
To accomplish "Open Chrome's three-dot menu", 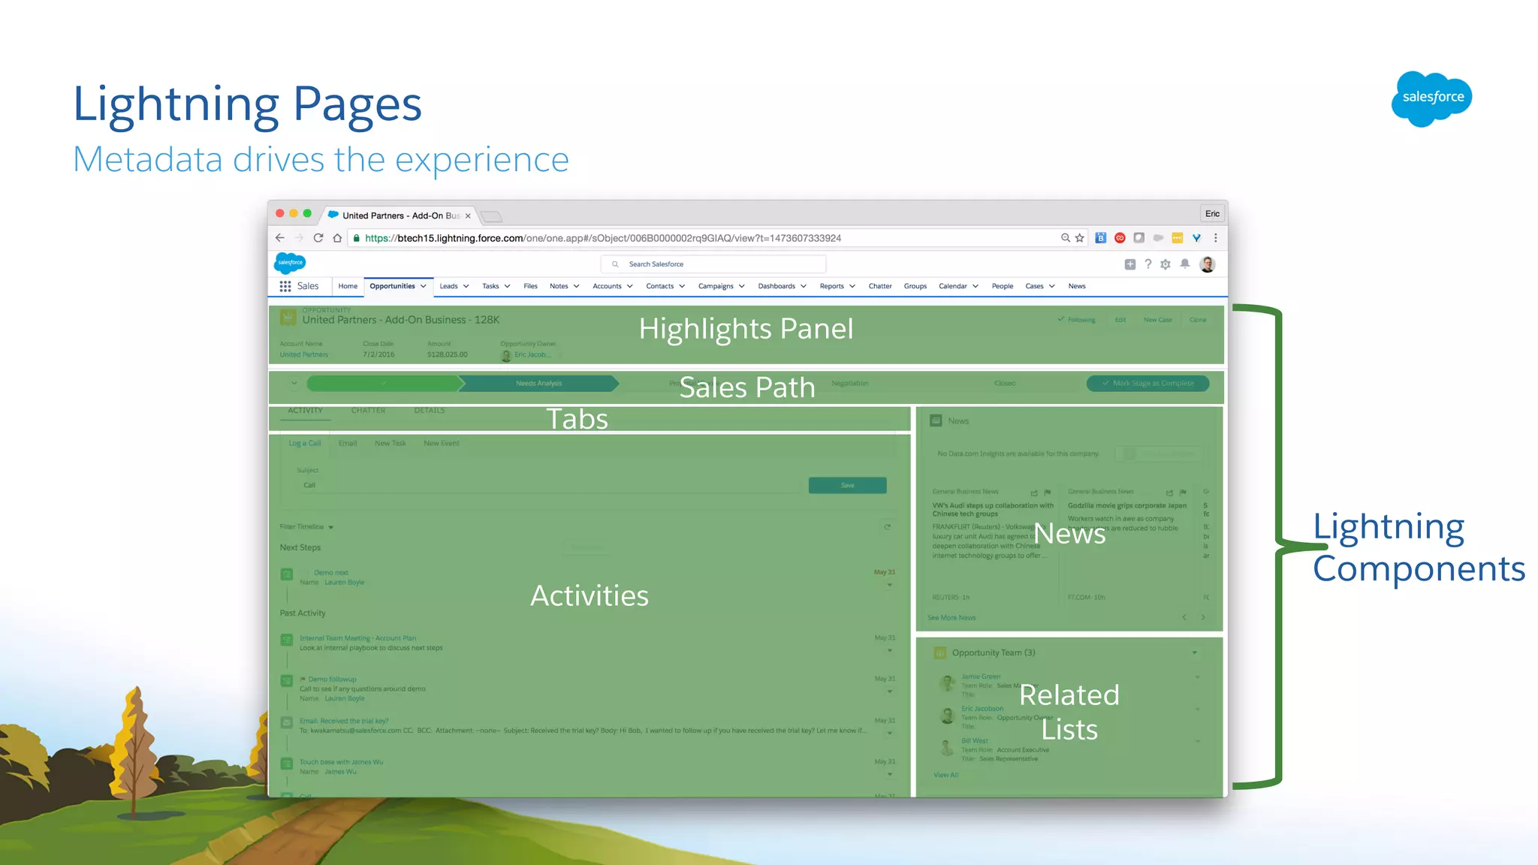I will pos(1215,238).
